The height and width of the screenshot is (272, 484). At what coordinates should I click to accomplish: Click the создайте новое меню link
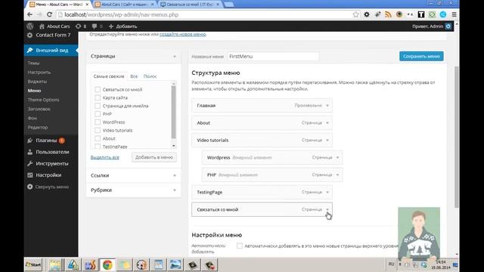click(183, 34)
